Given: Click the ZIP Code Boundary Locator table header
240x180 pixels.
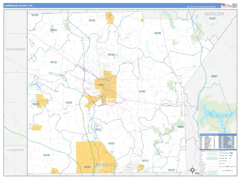Looking at the screenshot, I should 218,135.
